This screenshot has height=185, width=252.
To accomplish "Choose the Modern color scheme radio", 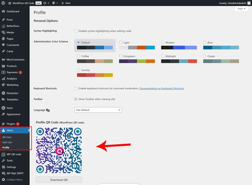I will coord(163,42).
